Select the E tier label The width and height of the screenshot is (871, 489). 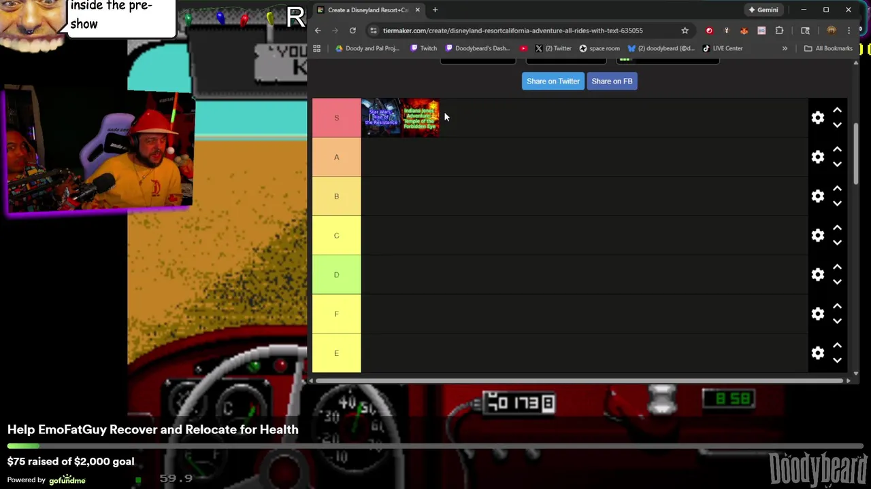(336, 353)
